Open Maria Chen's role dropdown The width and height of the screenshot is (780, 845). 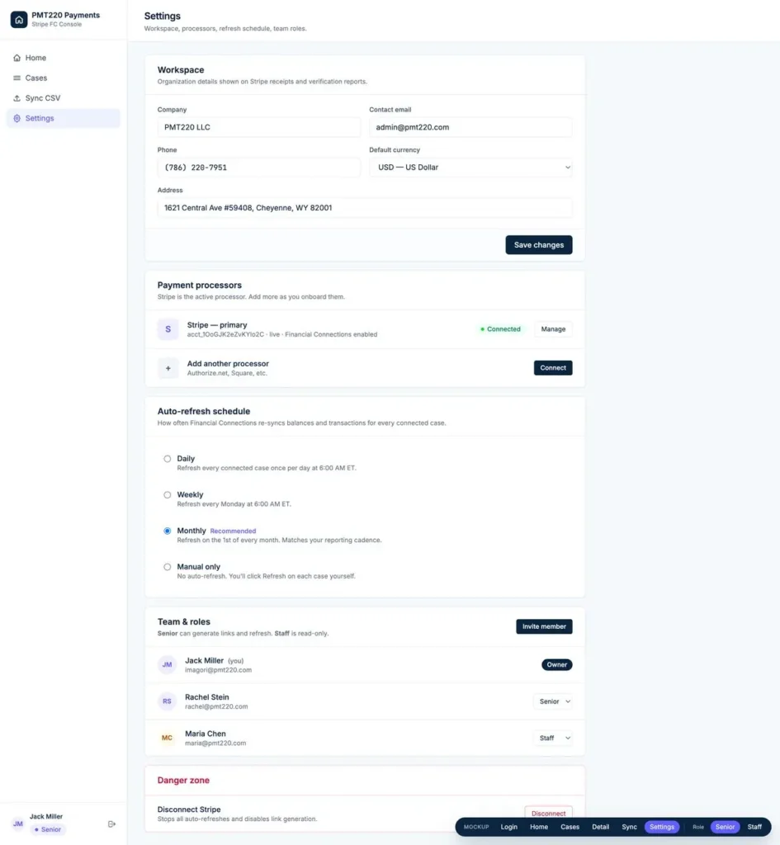pos(553,739)
